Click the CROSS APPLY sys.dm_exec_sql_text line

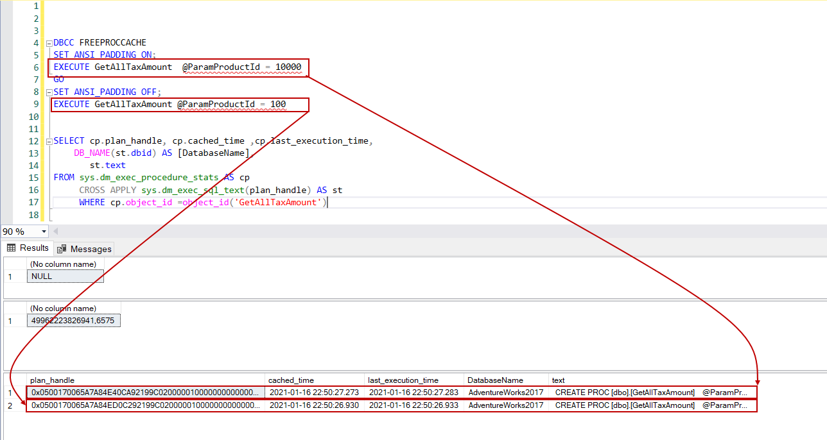(x=211, y=190)
